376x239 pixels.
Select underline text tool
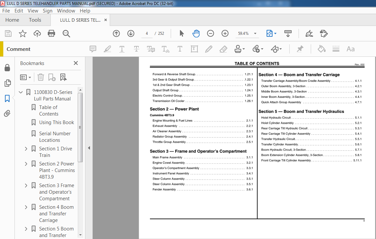point(122,49)
